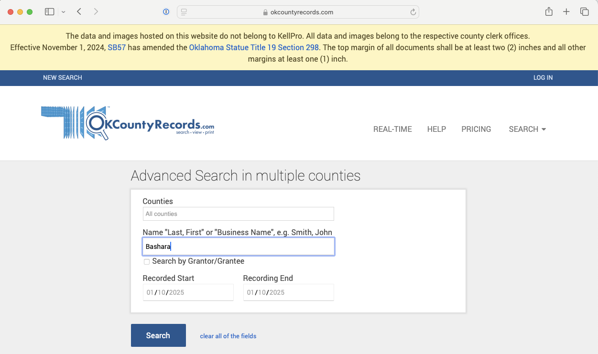Click the Recorded Start date field
Image resolution: width=598 pixels, height=354 pixels.
click(188, 292)
